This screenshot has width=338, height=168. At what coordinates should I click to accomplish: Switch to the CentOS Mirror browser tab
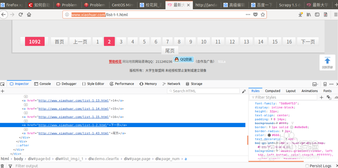pyautogui.click(x=123, y=5)
